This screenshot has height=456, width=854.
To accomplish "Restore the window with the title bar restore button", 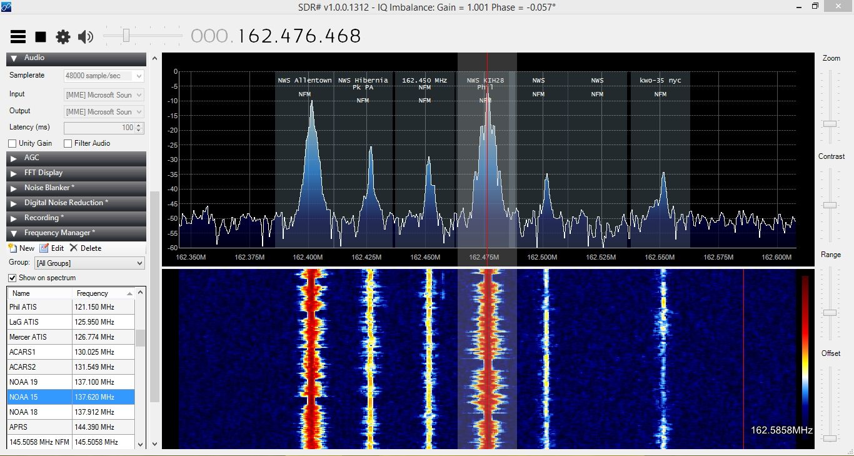I will click(815, 6).
